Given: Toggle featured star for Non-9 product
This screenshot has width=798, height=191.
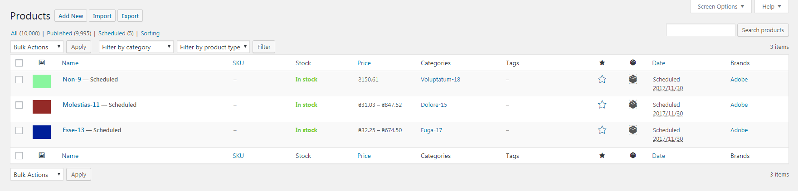Looking at the screenshot, I should tap(602, 79).
